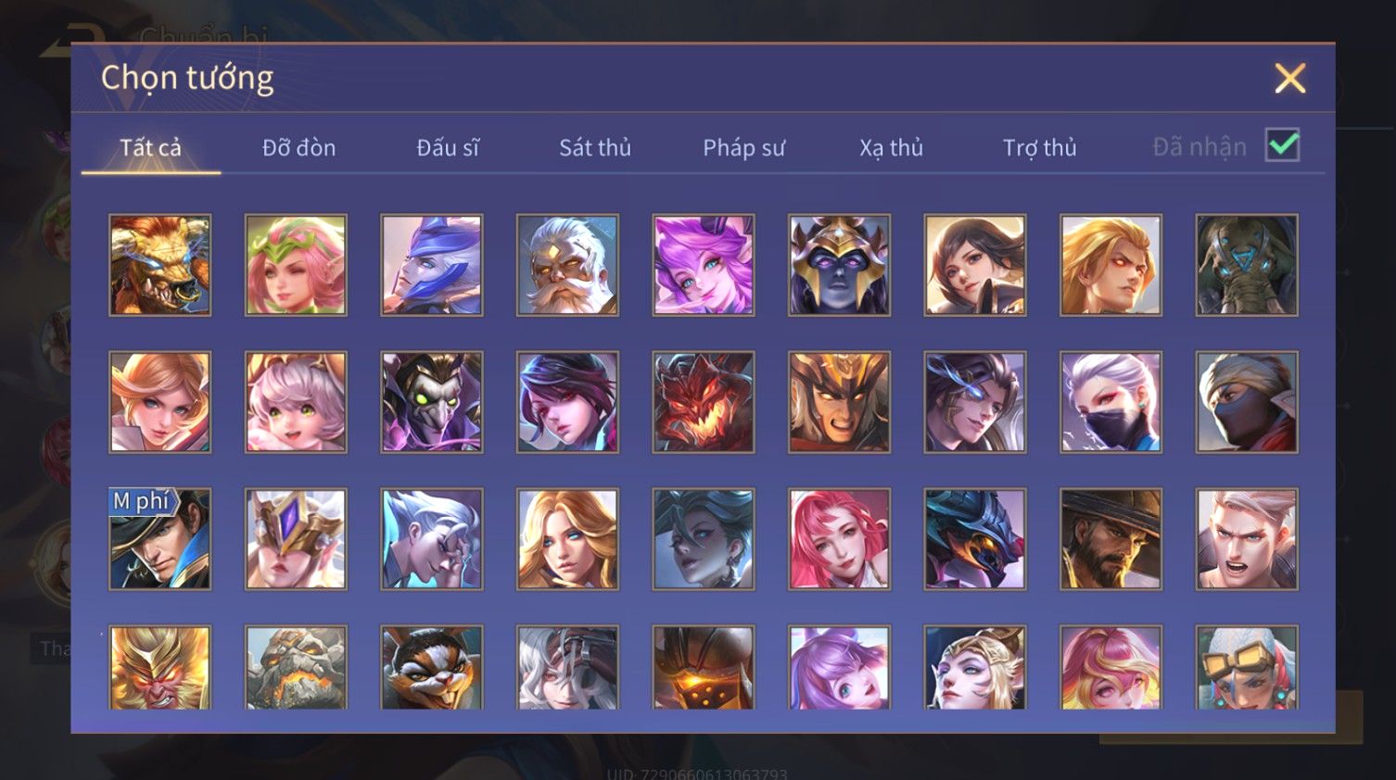Screen dimensions: 1396x780
Task: Select the goggles-wearing hero thumbnail
Action: pyautogui.click(x=1247, y=667)
